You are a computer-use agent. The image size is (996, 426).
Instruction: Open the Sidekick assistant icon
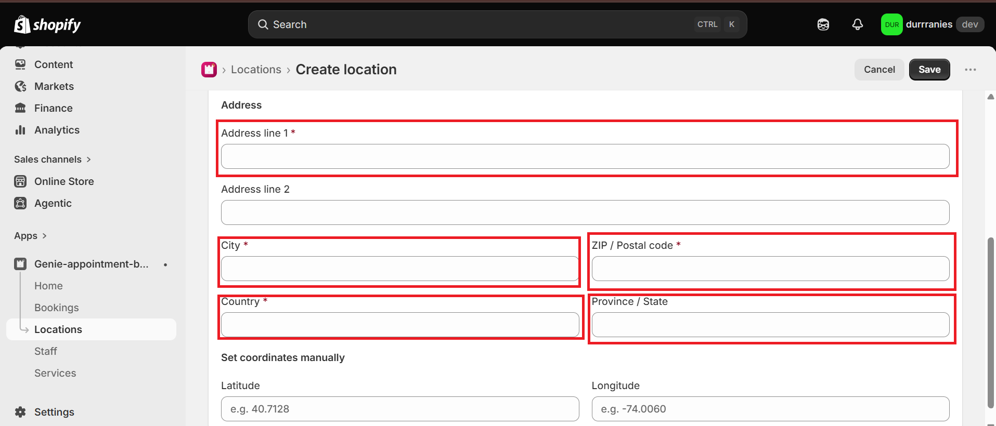coord(823,24)
